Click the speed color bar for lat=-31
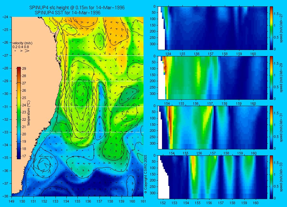 pos(271,127)
